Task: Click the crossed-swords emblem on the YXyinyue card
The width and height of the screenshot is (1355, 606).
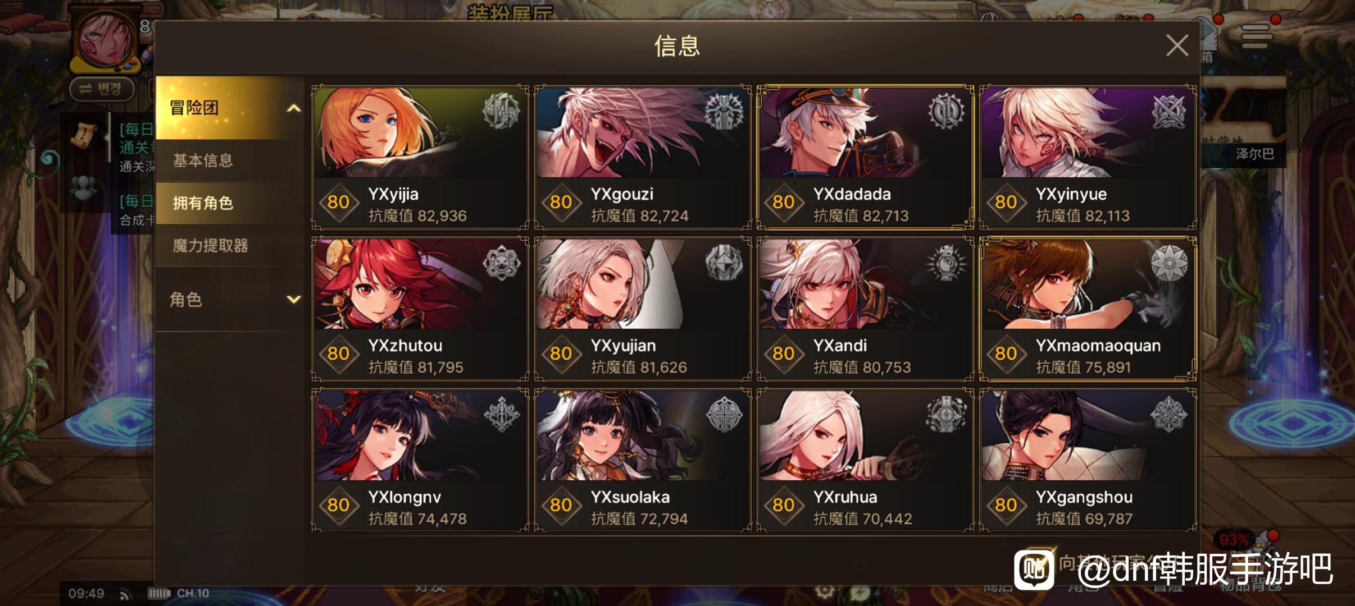Action: pyautogui.click(x=1169, y=111)
